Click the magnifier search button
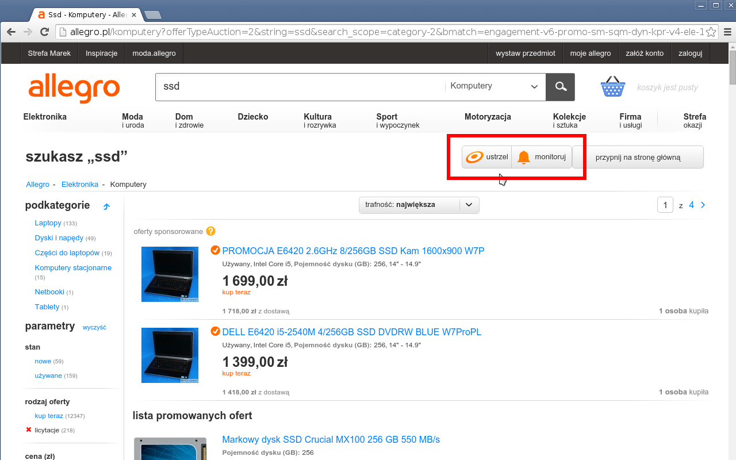Screen dimensions: 736x460 tap(560, 87)
